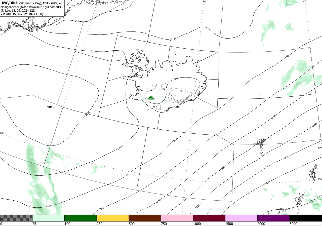Choose the deep purple 2000–3000 legend swatch
Viewport: 322px width, 226px height.
pyautogui.click(x=274, y=218)
